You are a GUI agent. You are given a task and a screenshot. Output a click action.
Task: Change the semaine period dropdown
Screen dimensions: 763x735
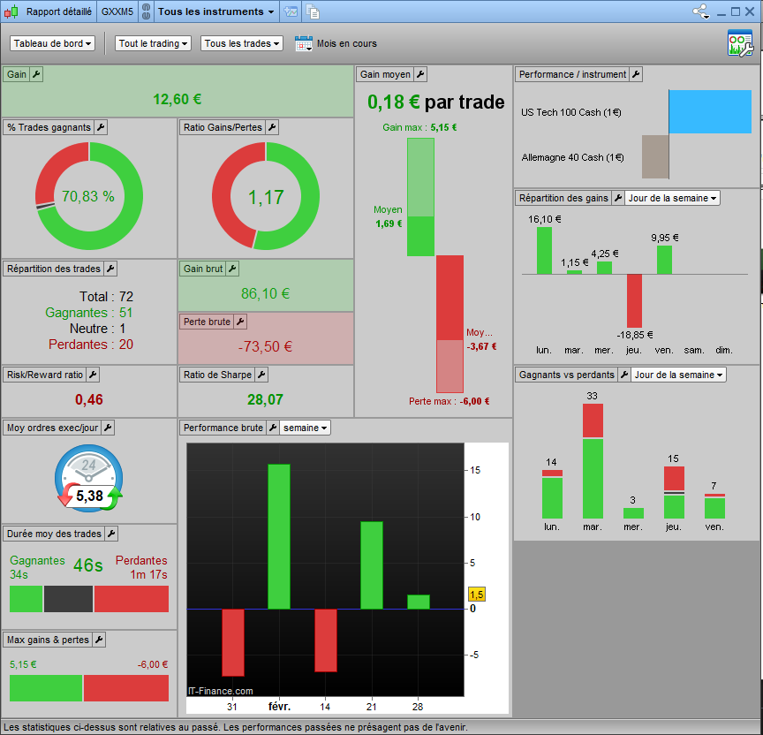point(305,428)
